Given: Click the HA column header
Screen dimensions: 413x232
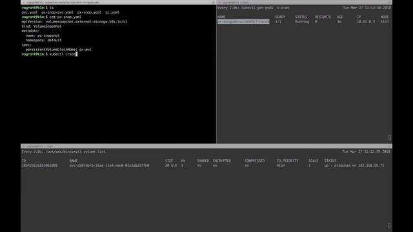Looking at the screenshot, I should click(183, 160).
